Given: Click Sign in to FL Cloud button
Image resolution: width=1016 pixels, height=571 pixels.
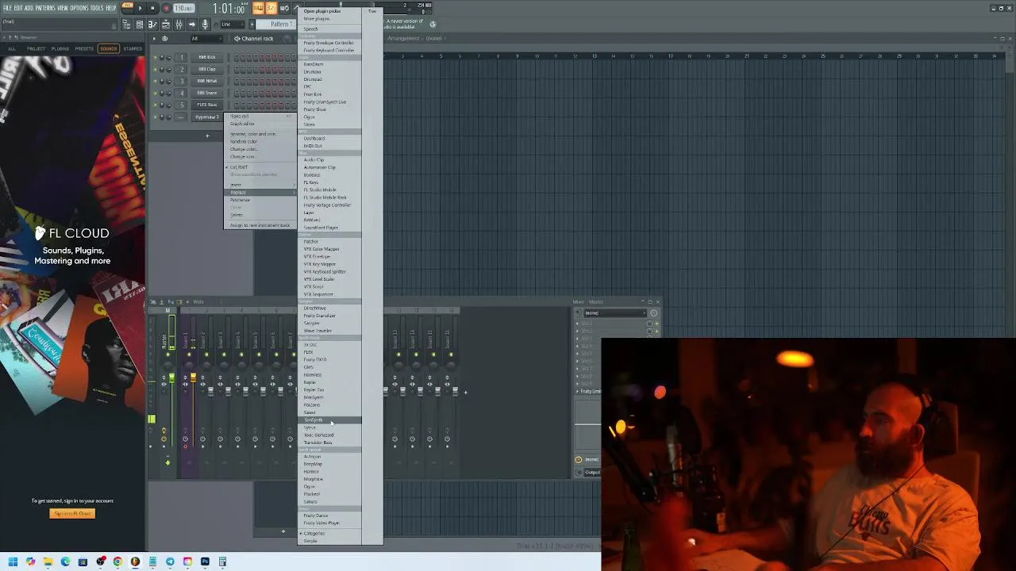Looking at the screenshot, I should 72,513.
